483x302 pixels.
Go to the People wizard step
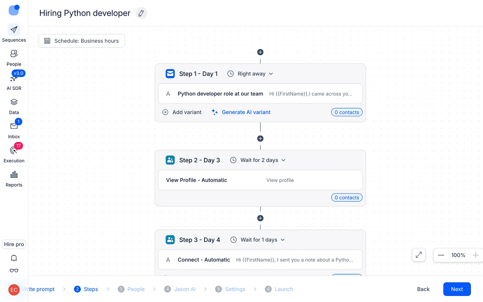tap(131, 289)
